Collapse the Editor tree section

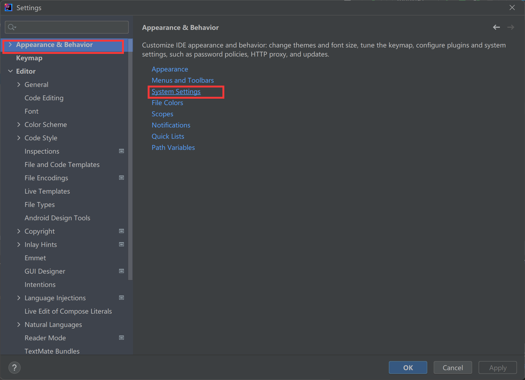pyautogui.click(x=10, y=71)
